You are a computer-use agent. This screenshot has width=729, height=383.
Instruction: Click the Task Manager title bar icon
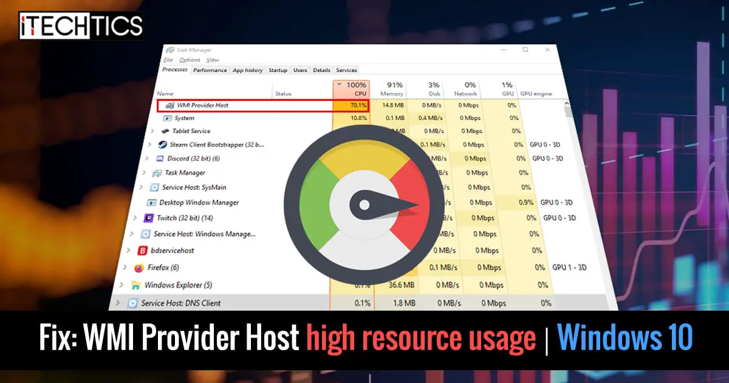coord(169,50)
